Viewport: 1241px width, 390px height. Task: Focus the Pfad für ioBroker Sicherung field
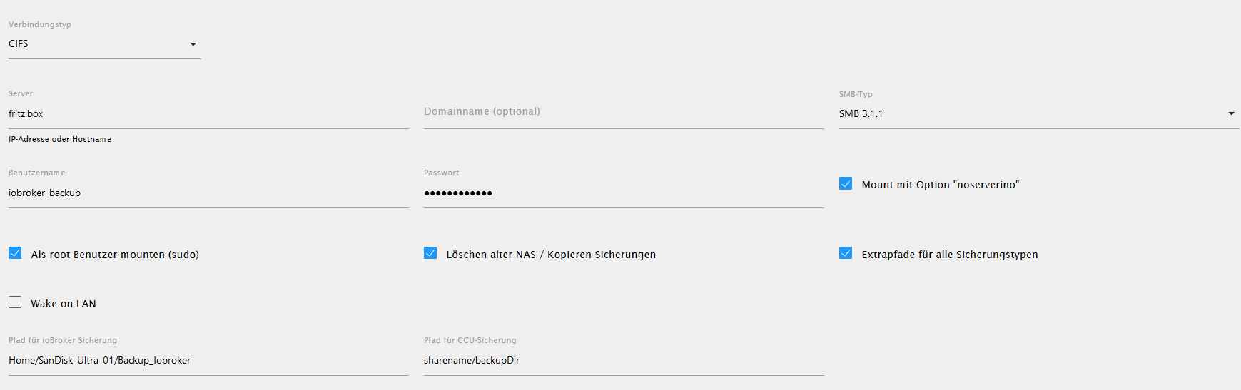(x=208, y=361)
